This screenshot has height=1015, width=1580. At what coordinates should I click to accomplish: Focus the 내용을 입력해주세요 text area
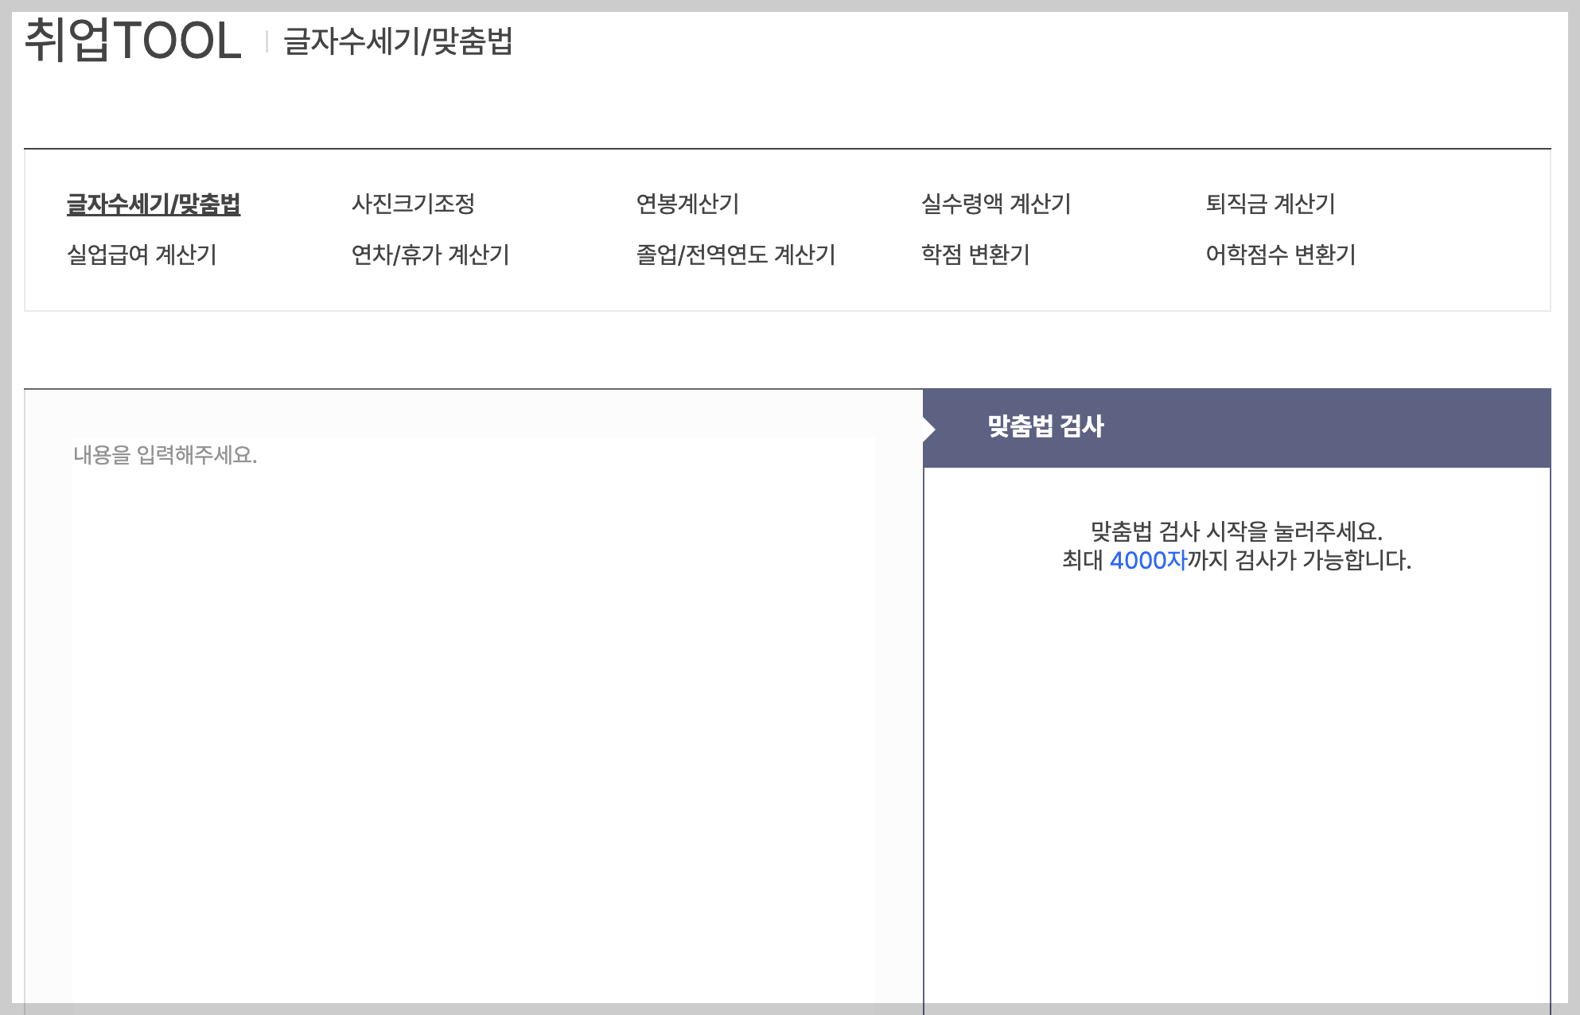[x=473, y=676]
